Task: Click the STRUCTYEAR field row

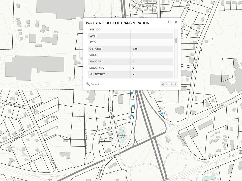Action: tap(131, 68)
